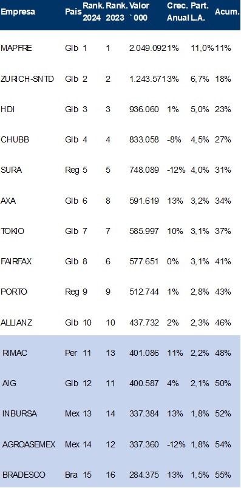This screenshot has width=241, height=488.
Task: Select AXA's value 591.619
Action: click(x=144, y=201)
